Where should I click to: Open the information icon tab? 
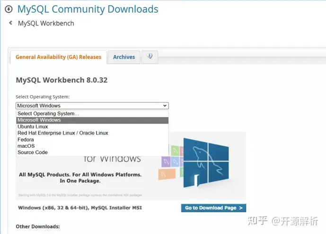(150, 57)
